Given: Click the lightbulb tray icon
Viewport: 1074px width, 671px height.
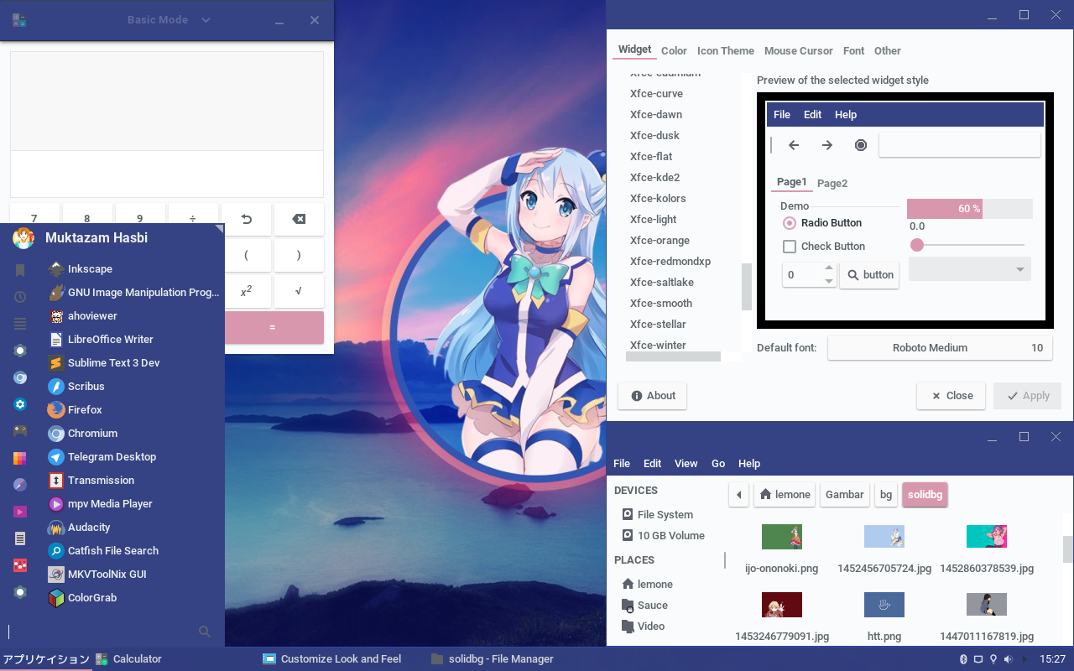Looking at the screenshot, I should click(x=993, y=659).
